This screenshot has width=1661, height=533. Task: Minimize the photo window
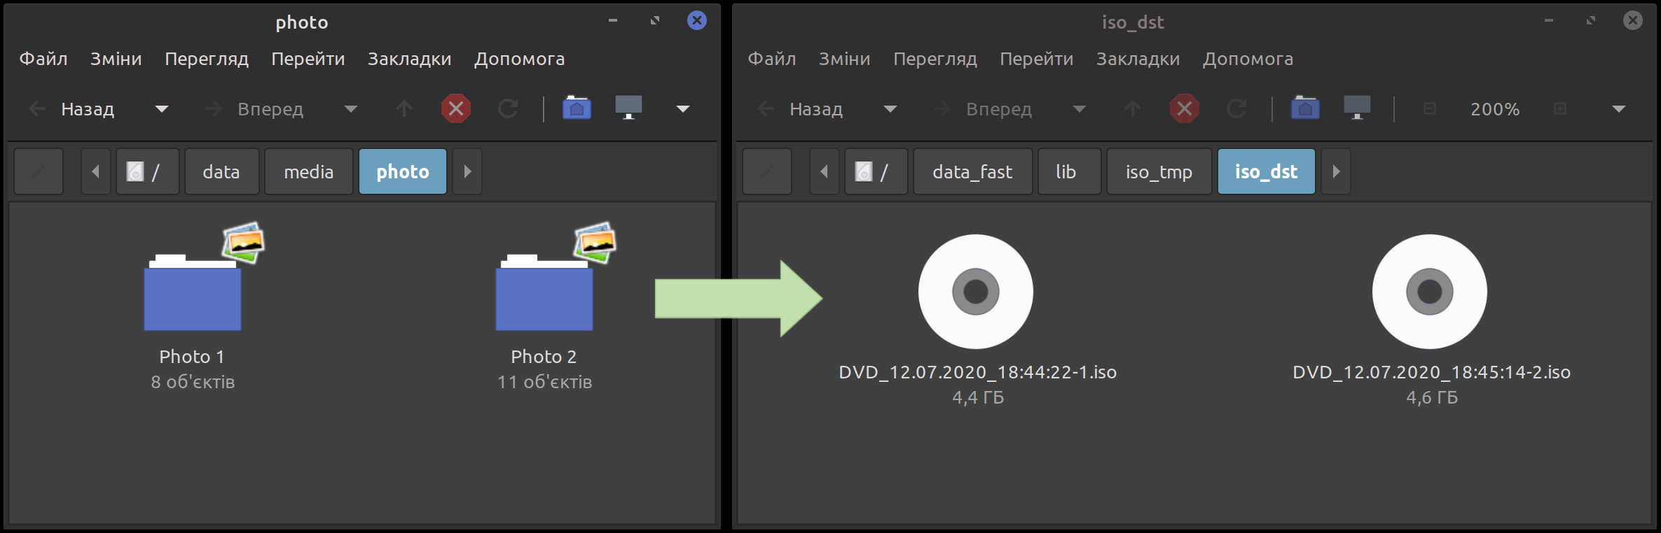(613, 21)
